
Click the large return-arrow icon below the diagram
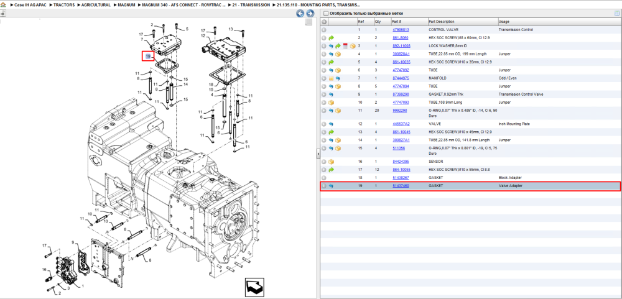(254, 287)
